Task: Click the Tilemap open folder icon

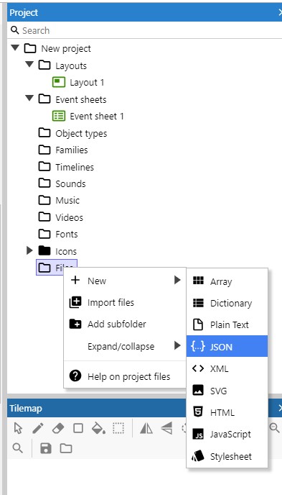Action: 66,448
